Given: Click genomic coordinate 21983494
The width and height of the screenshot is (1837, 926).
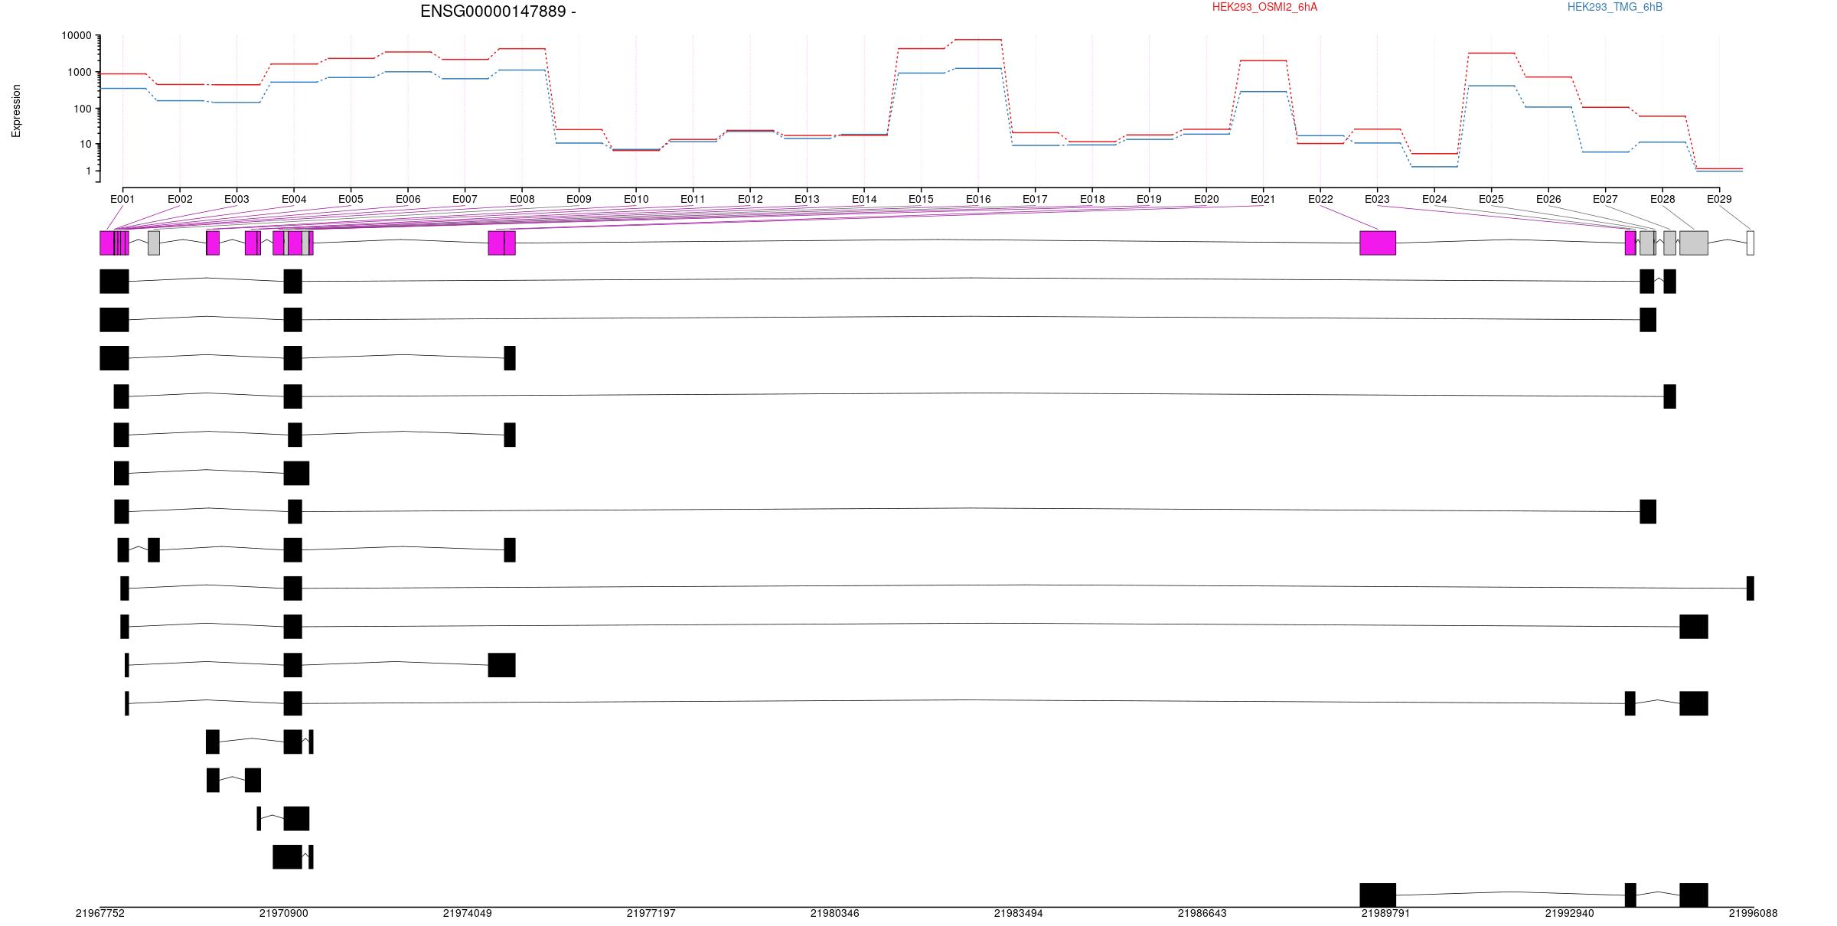Looking at the screenshot, I should 1019,913.
